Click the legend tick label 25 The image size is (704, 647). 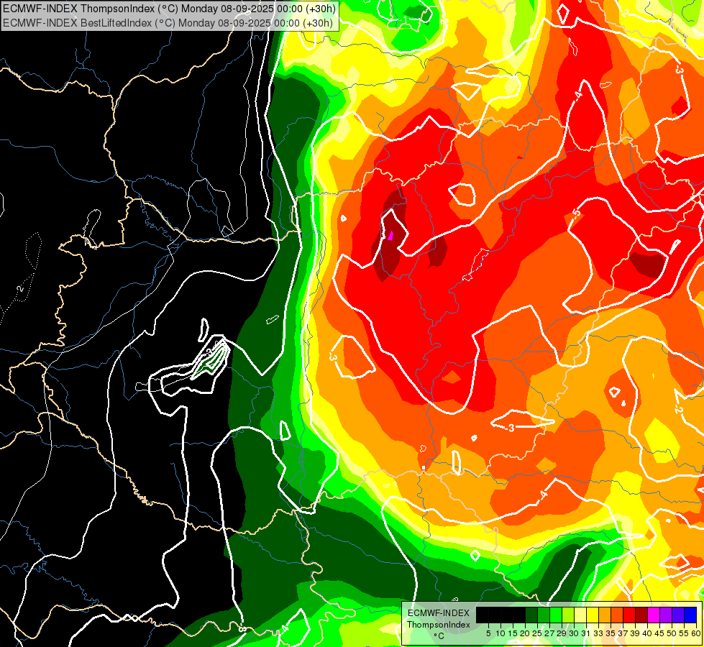click(537, 633)
